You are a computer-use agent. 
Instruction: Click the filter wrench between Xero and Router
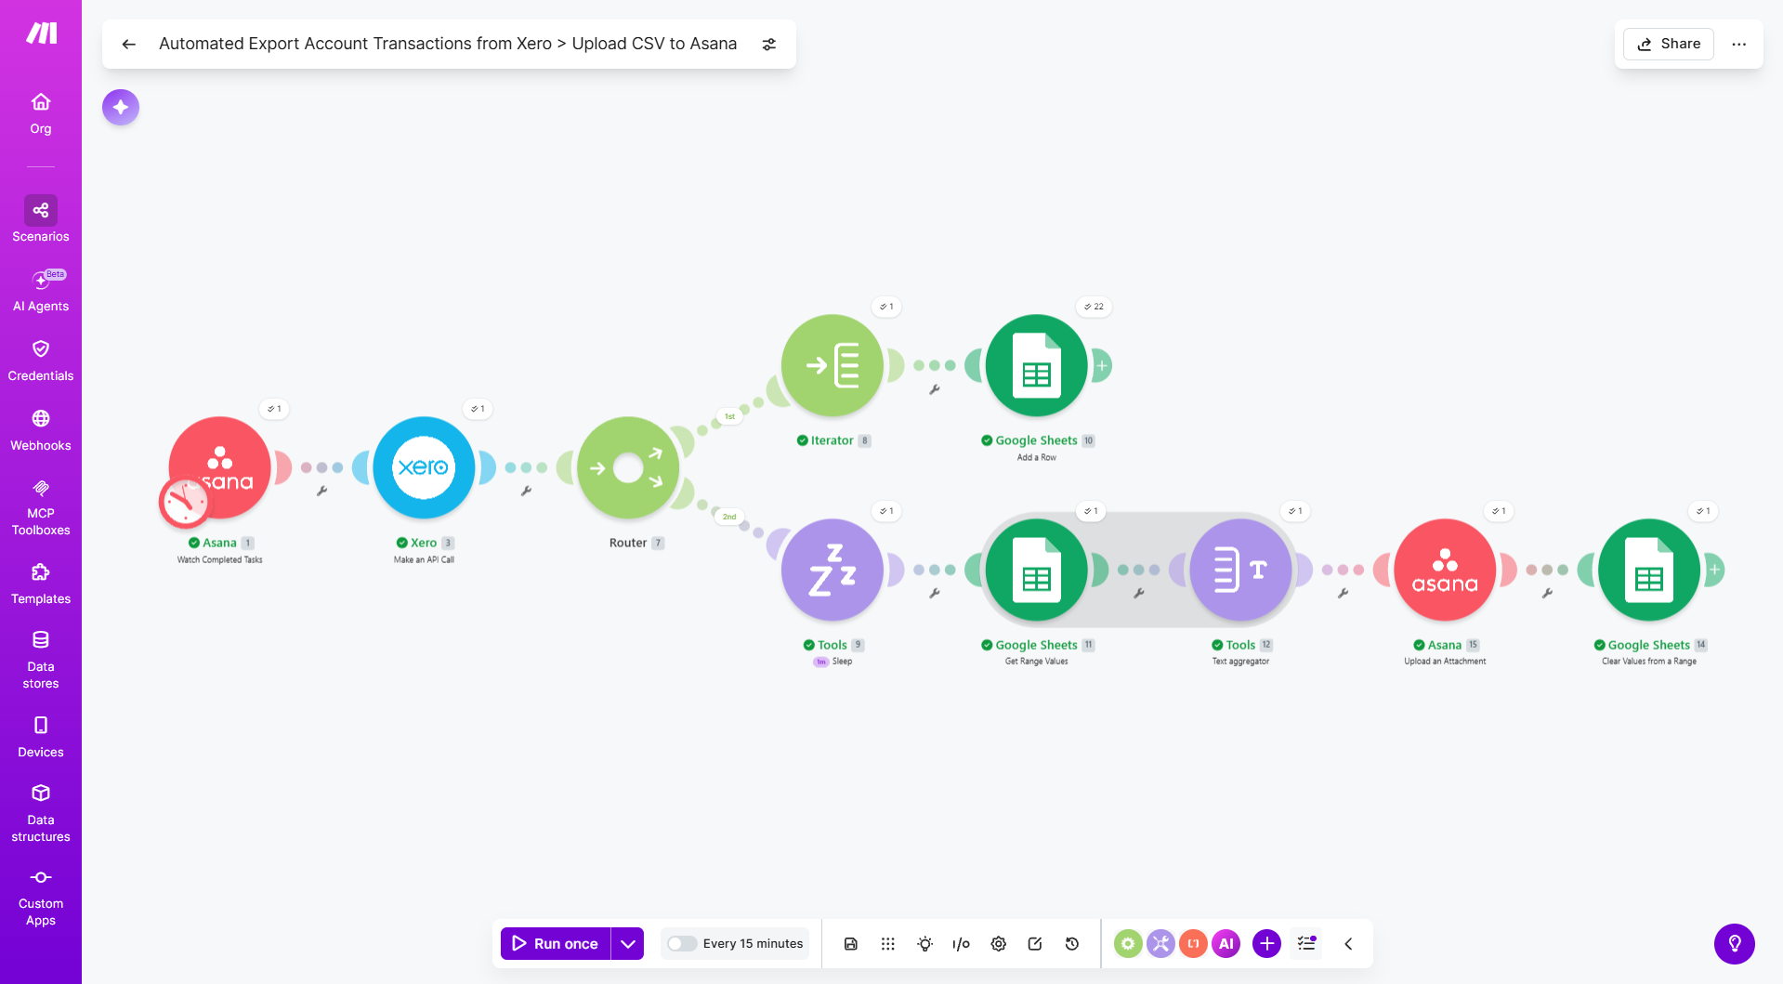526,491
